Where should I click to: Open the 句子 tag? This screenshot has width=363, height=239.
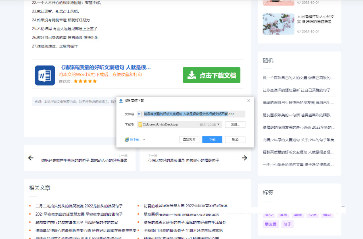pos(287,224)
